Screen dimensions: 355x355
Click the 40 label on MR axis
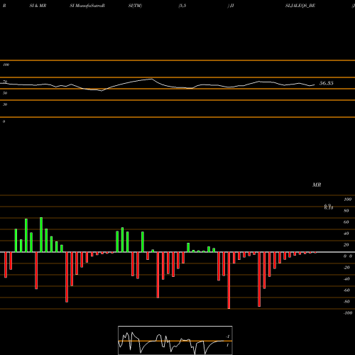[x=346, y=234]
